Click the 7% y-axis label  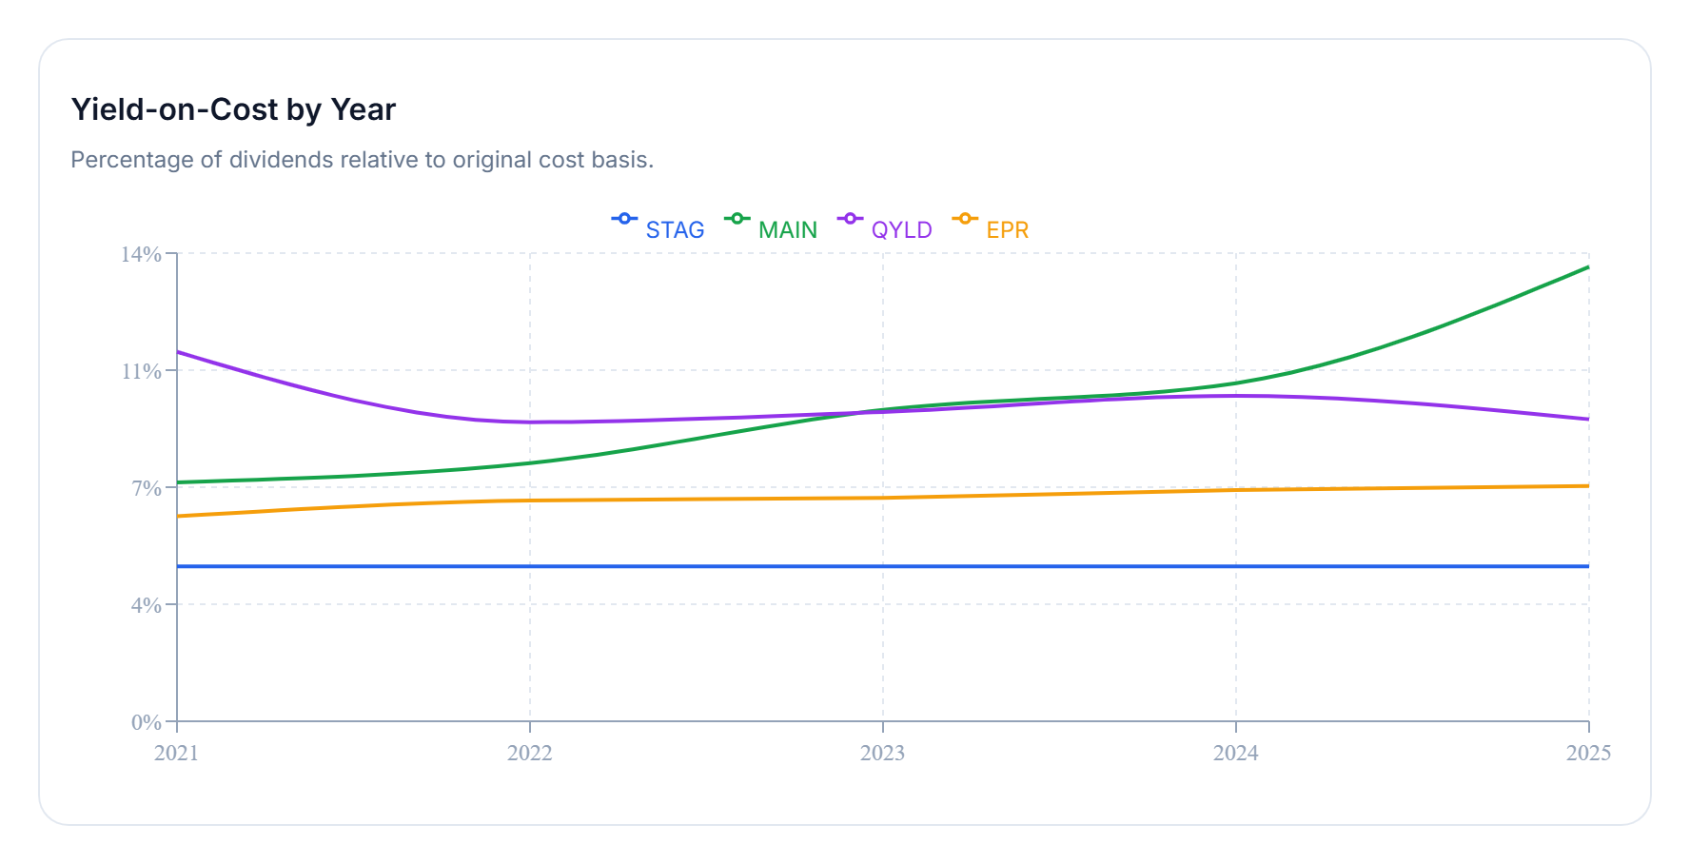tap(147, 488)
